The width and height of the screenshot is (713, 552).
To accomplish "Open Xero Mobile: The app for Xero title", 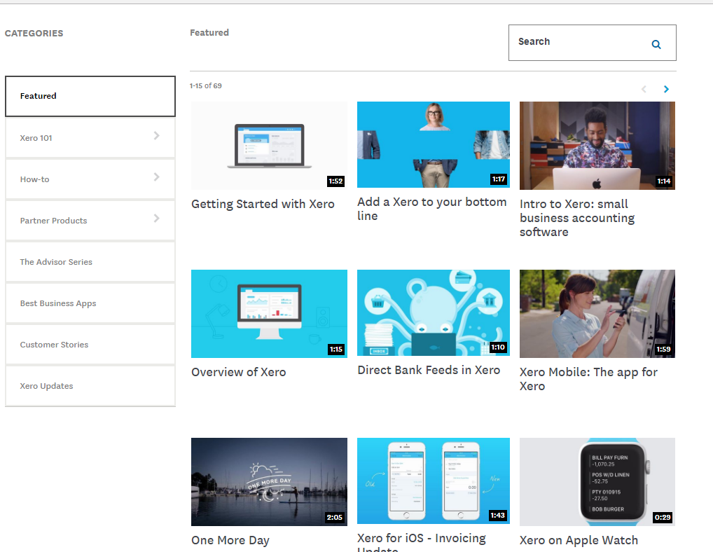I will click(588, 379).
